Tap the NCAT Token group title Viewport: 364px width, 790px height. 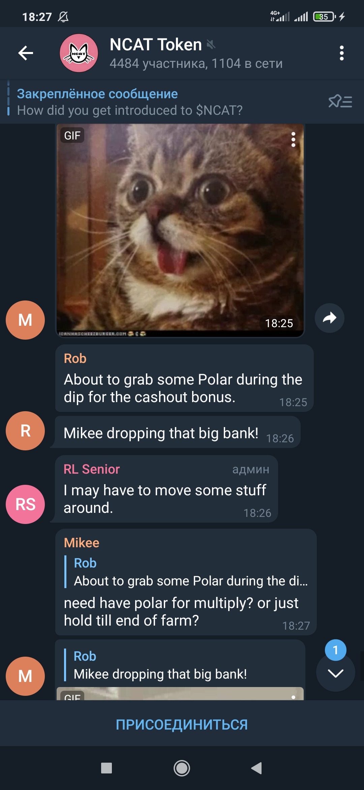tap(156, 45)
